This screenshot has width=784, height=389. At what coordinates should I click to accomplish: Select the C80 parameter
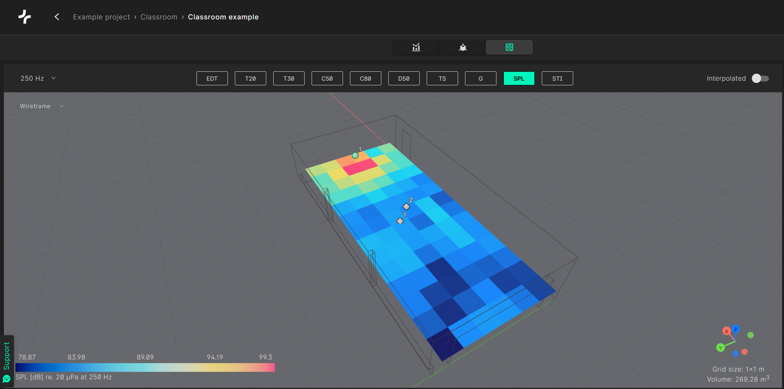365,78
